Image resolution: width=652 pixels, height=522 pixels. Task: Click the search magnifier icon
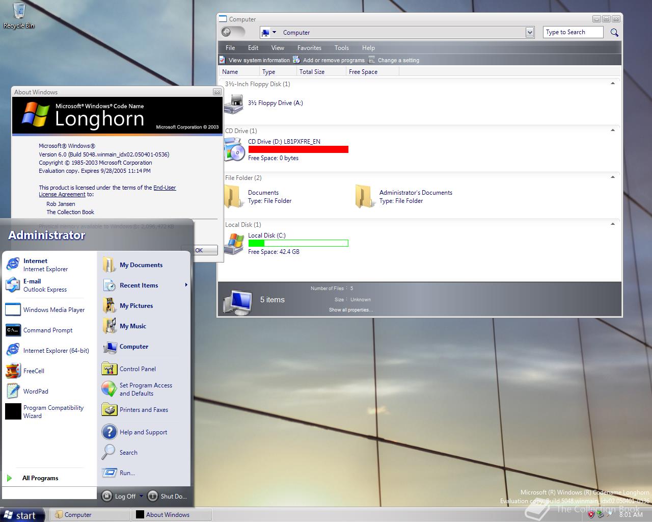[614, 32]
